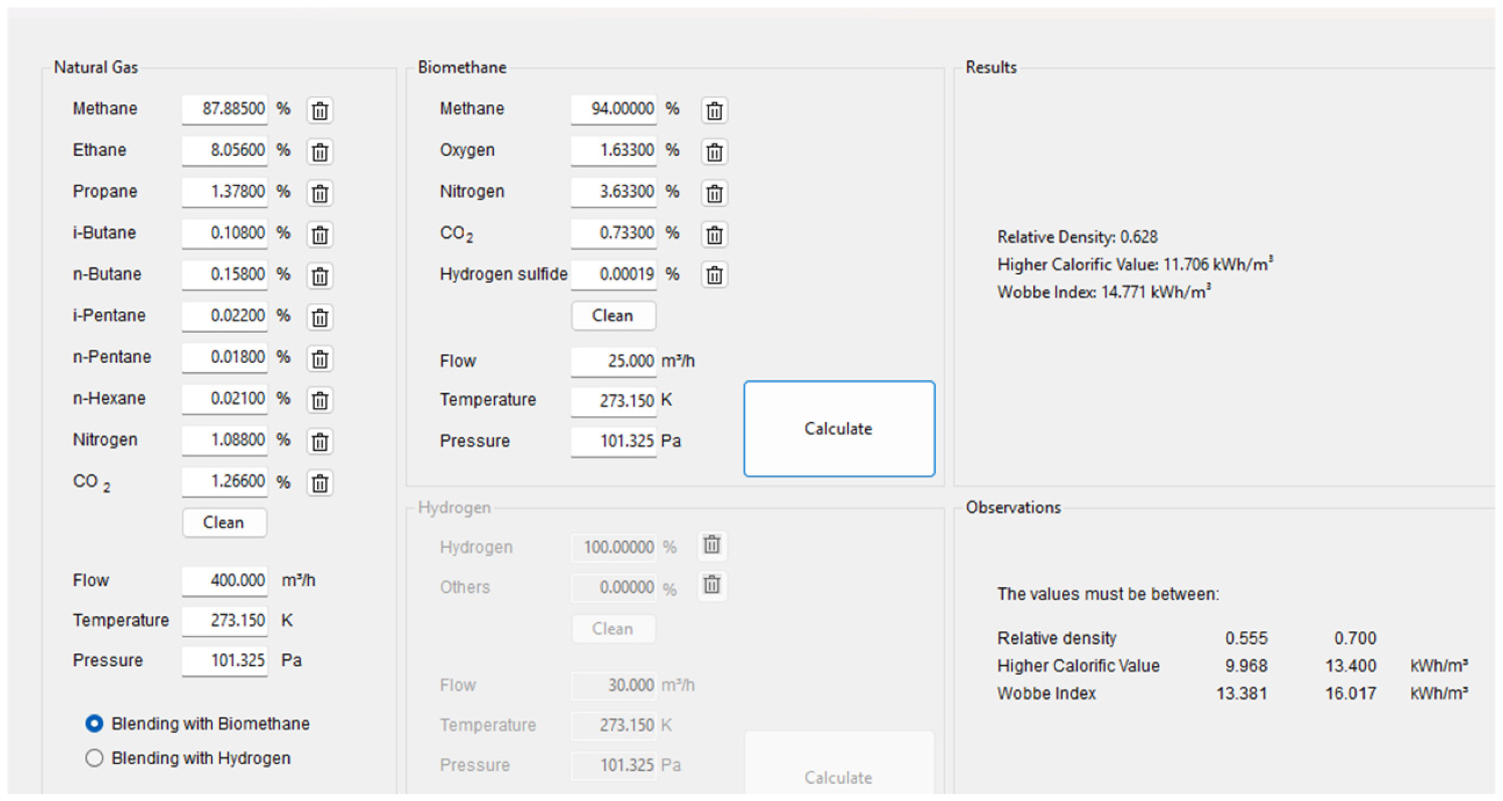1503x801 pixels.
Task: Delete Hydrogen sulfide value with trash icon
Action: point(714,275)
